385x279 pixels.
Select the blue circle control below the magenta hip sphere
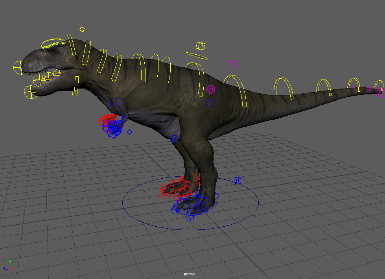[210, 103]
